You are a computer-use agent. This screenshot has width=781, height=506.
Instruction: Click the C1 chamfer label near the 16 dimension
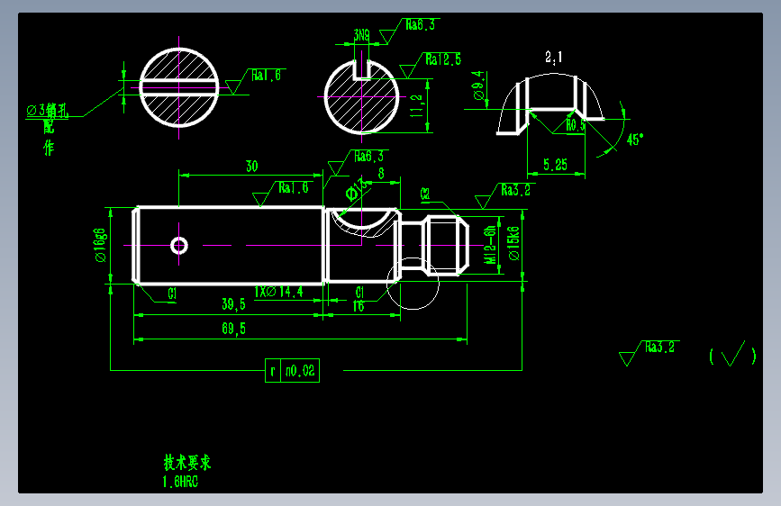click(x=359, y=293)
